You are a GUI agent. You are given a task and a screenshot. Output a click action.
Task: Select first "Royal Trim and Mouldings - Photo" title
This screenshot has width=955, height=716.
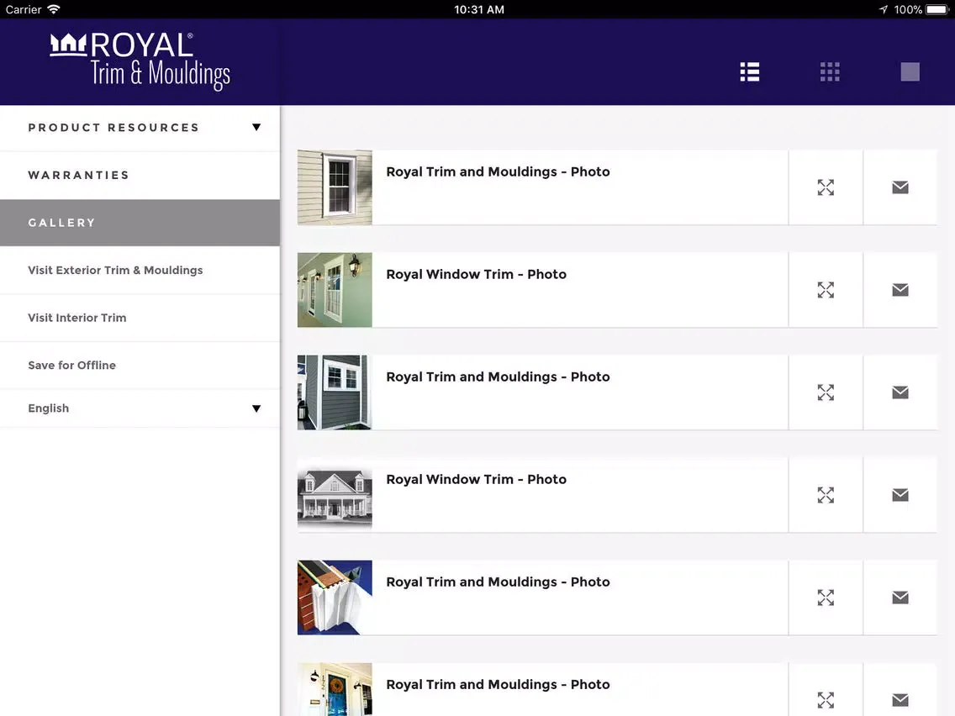pos(498,171)
